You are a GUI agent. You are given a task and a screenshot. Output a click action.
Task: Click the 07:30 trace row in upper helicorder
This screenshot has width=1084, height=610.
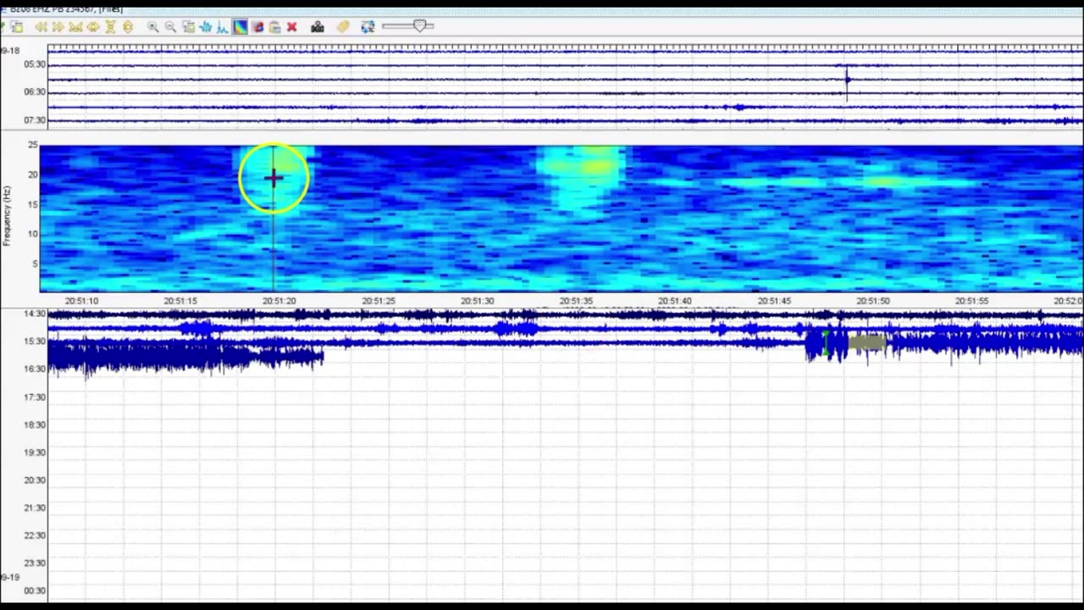click(x=565, y=121)
